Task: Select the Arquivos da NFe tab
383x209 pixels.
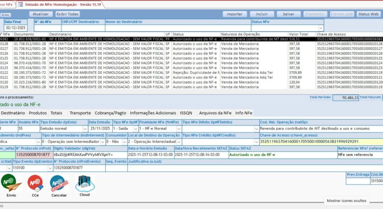Action: pos(215,113)
